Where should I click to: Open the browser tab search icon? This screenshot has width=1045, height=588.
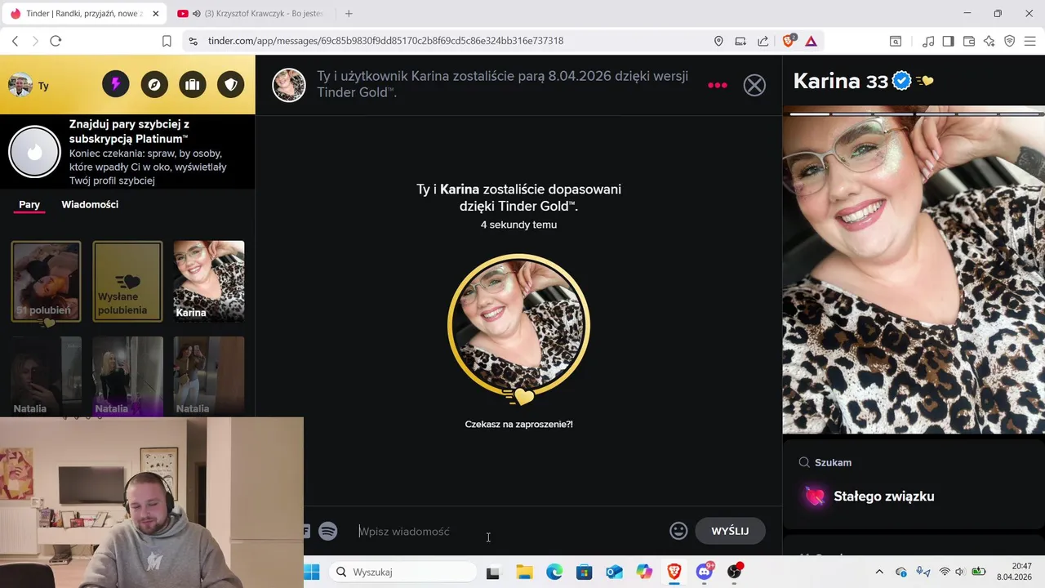[x=896, y=41]
